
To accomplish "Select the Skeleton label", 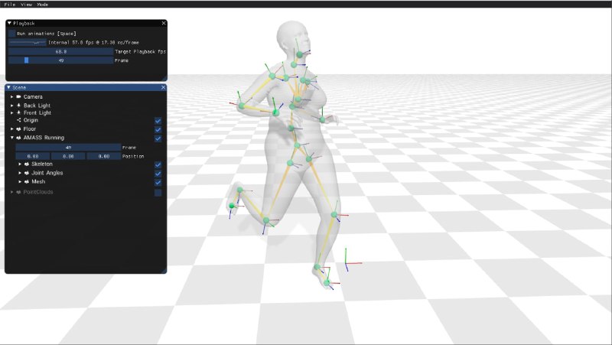I will [x=42, y=164].
